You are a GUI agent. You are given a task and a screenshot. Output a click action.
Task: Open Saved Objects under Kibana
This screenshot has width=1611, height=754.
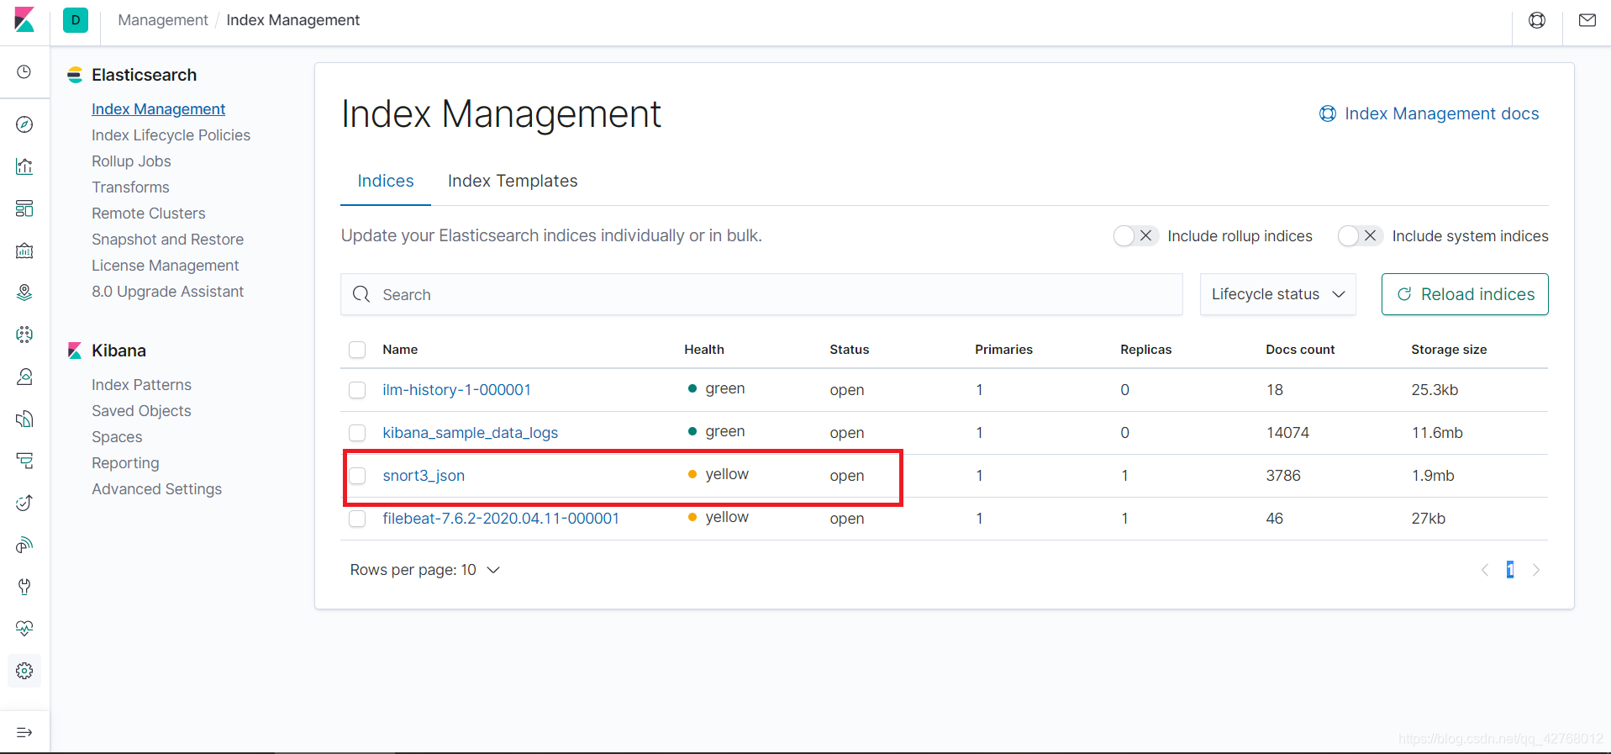tap(141, 411)
